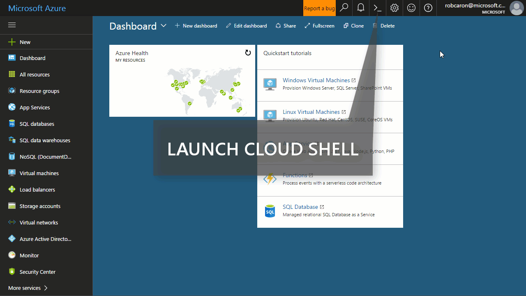This screenshot has height=296, width=526.
Task: Click the Security Center shield icon
Action: coord(12,272)
